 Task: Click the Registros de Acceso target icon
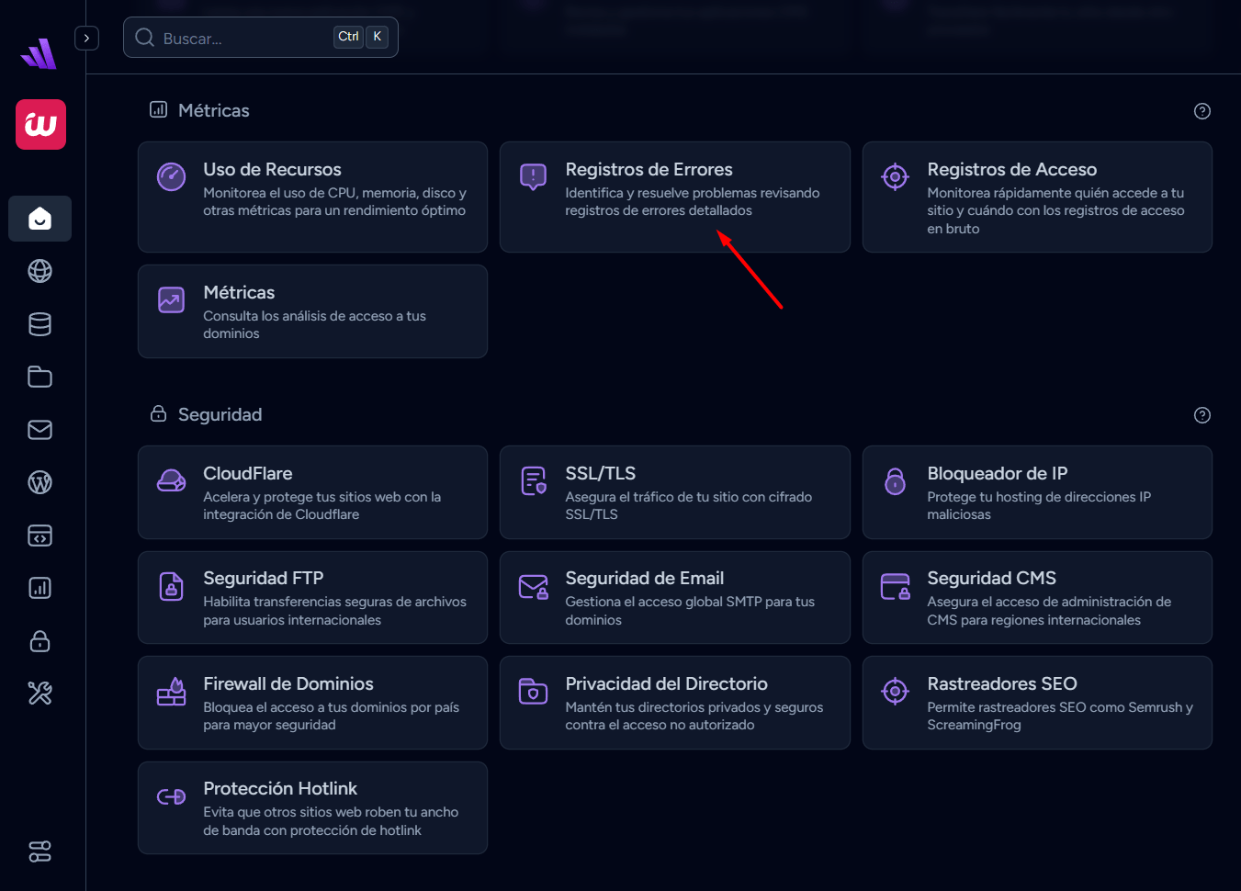(x=895, y=176)
